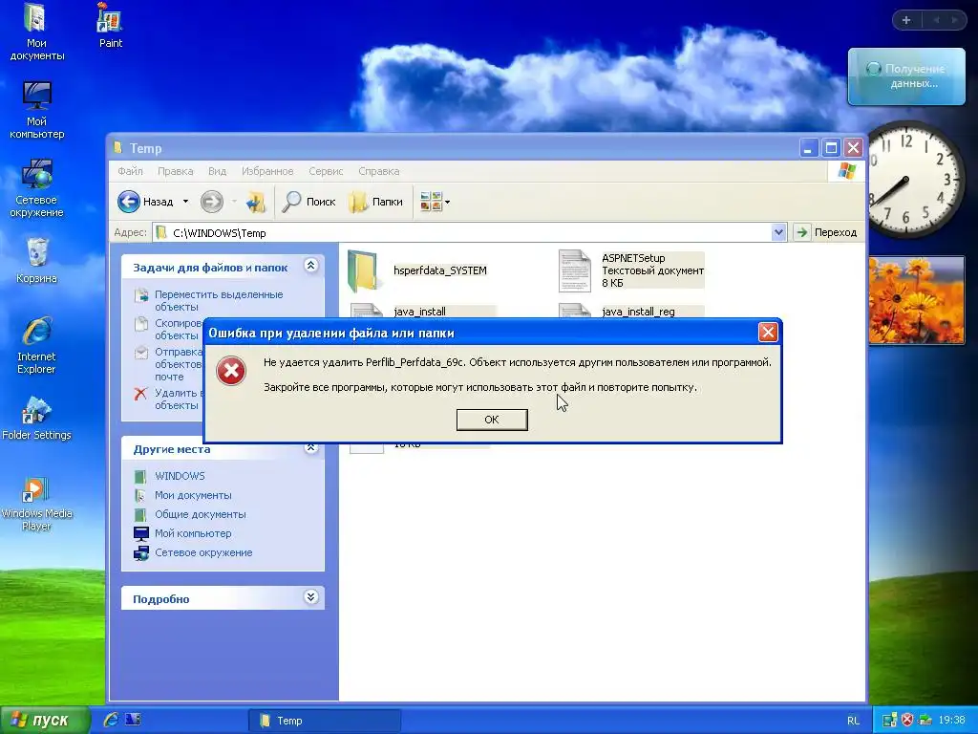Click OK in the delete error dialog
Image resolution: width=978 pixels, height=734 pixels.
[492, 420]
